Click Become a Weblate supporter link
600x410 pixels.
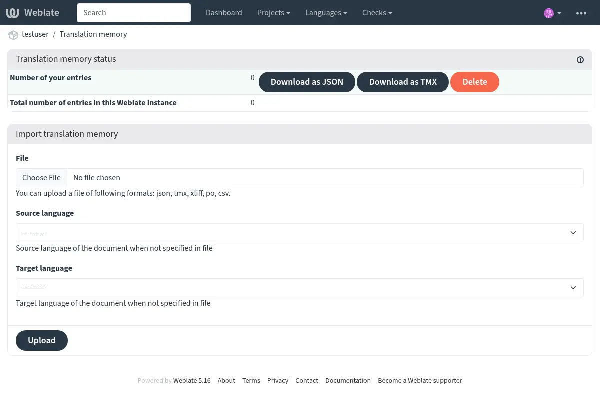coord(420,381)
